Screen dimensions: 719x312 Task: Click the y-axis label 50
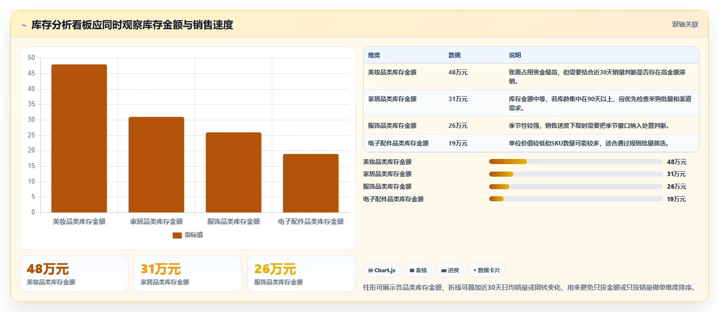(x=31, y=58)
